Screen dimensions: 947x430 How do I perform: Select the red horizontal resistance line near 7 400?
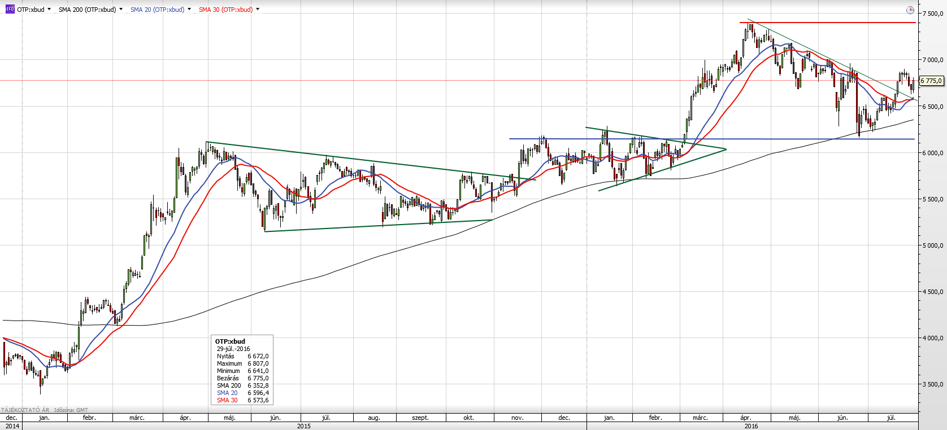[828, 23]
